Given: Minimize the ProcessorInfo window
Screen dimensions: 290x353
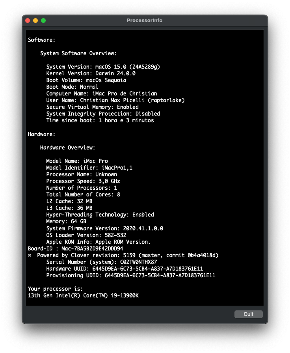Looking at the screenshot, I should pos(35,21).
